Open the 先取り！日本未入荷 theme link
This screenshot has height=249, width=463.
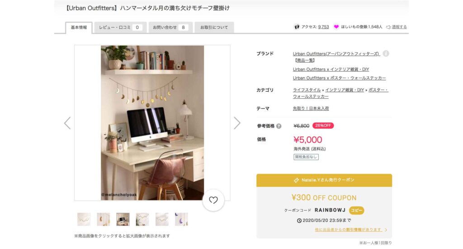click(x=311, y=108)
